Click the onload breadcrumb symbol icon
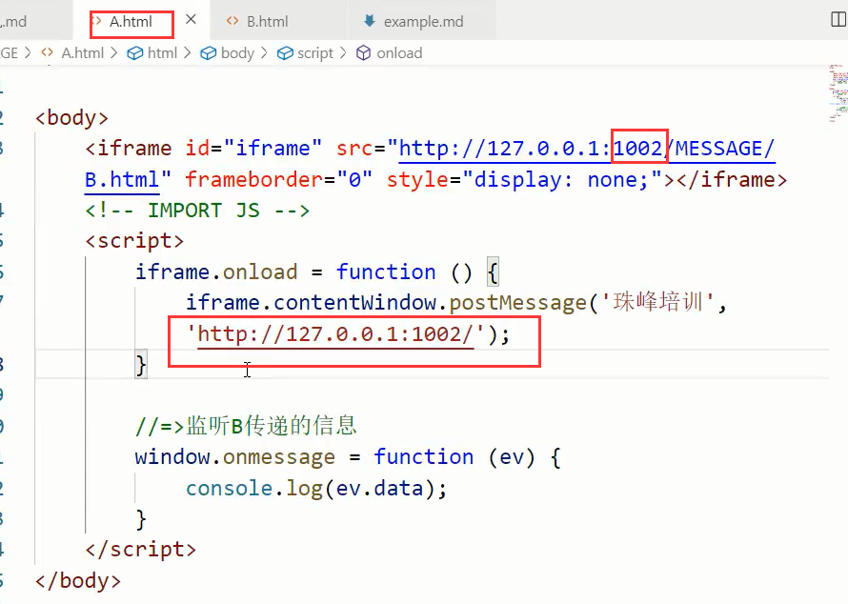Image resolution: width=848 pixels, height=604 pixels. [363, 53]
